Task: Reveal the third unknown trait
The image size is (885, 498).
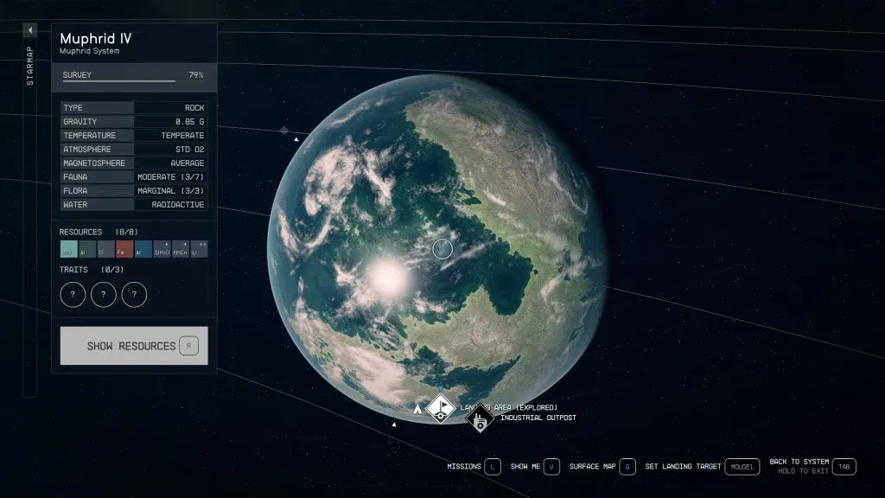Action: click(134, 294)
